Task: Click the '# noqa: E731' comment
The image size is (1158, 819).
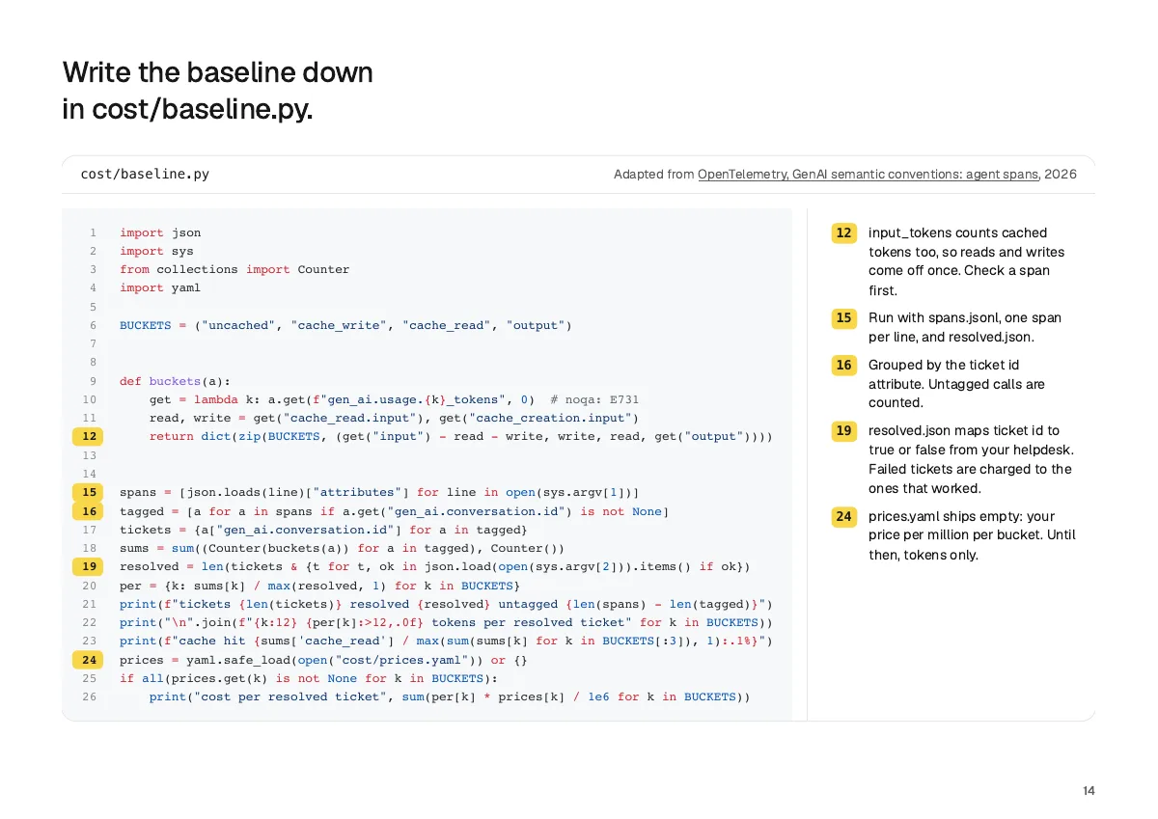Action: [594, 399]
